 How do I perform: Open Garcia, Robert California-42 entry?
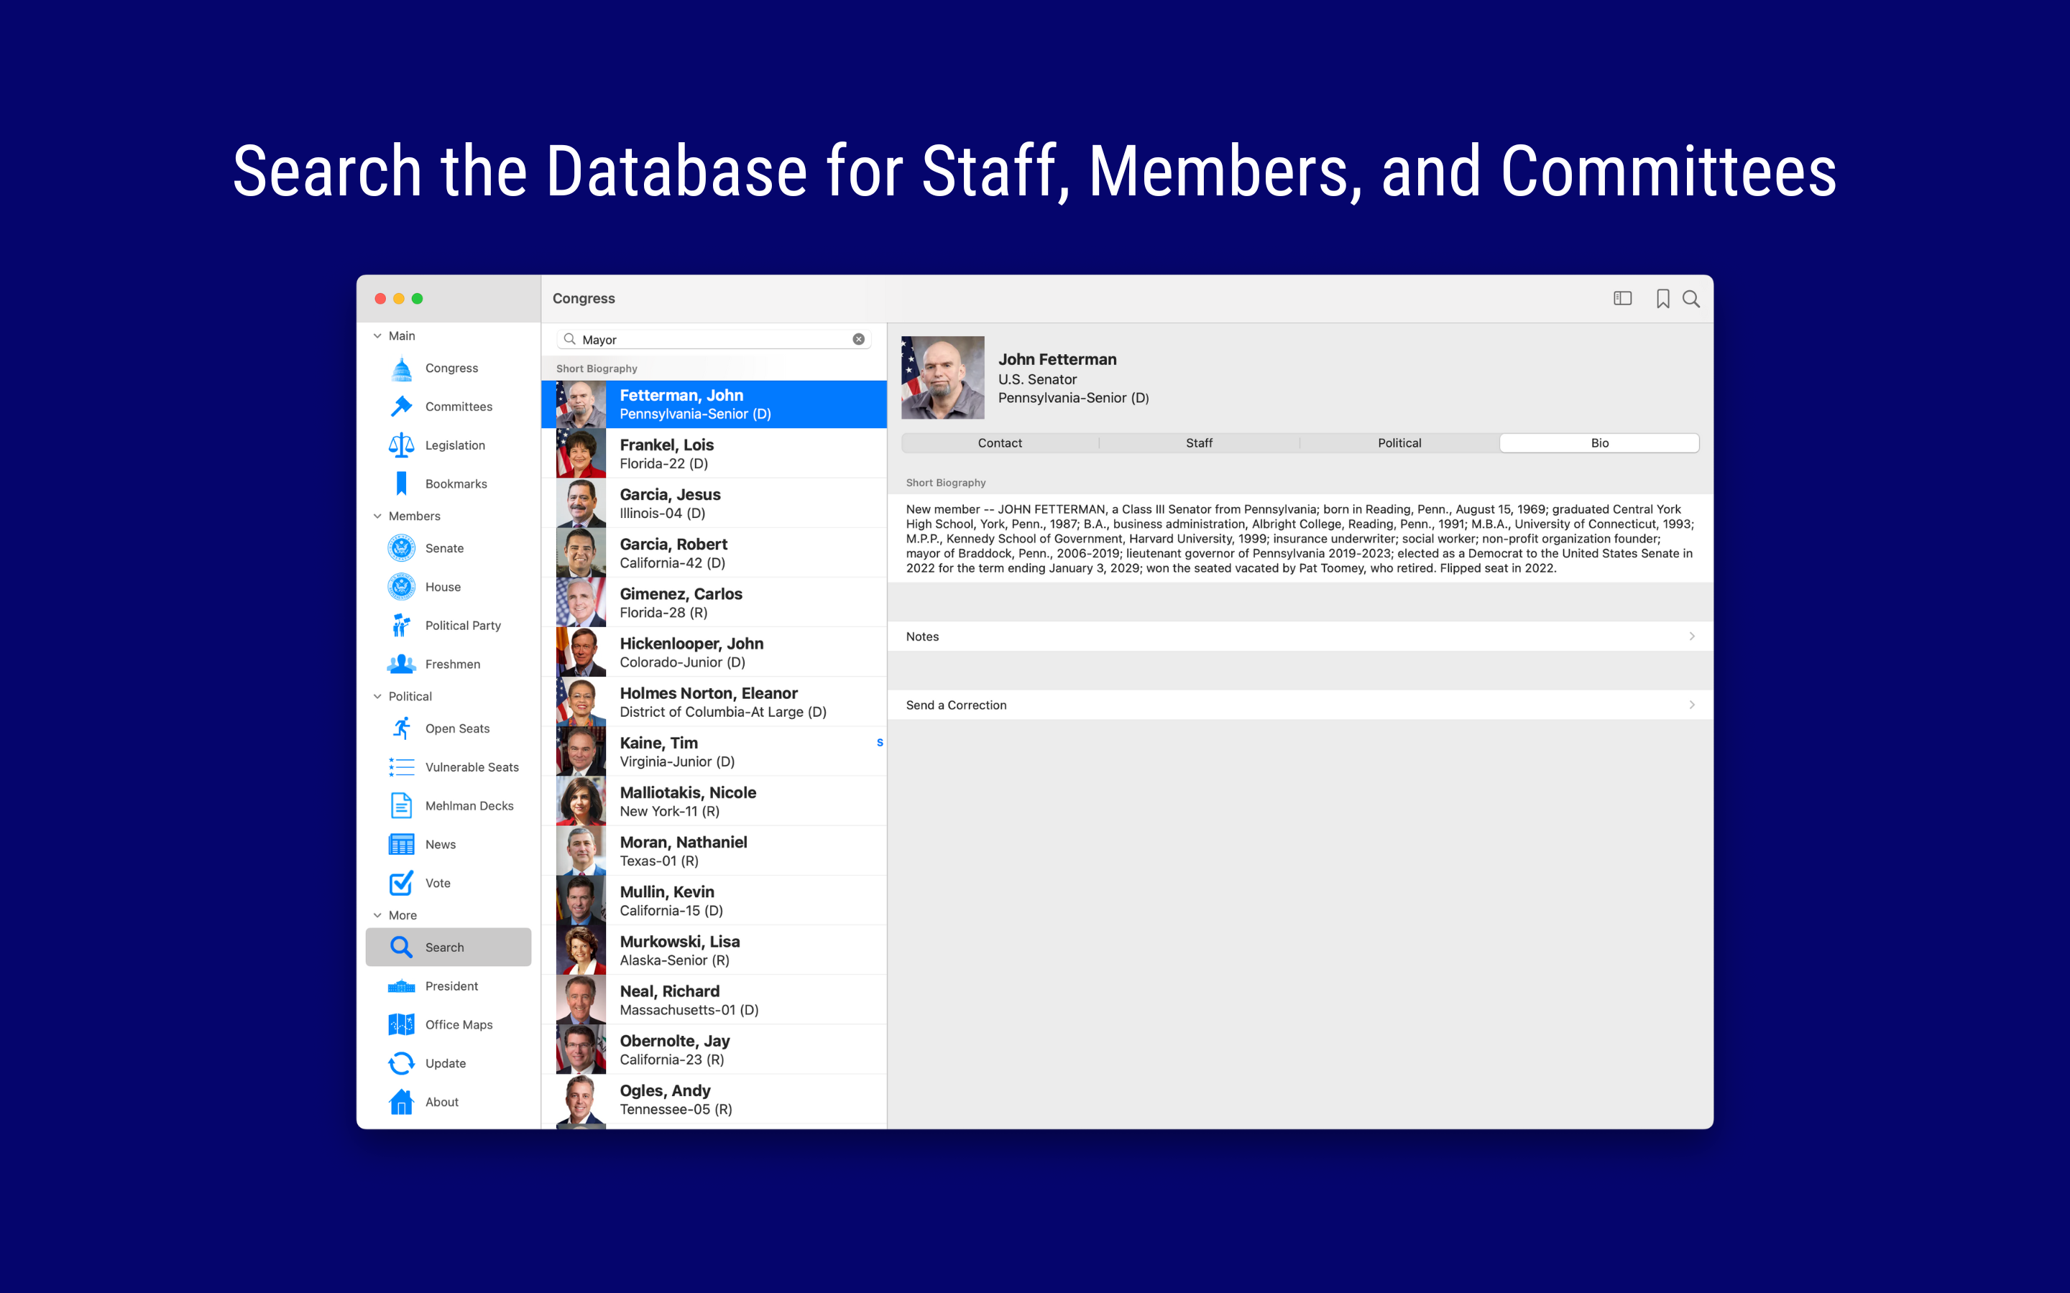(x=714, y=552)
